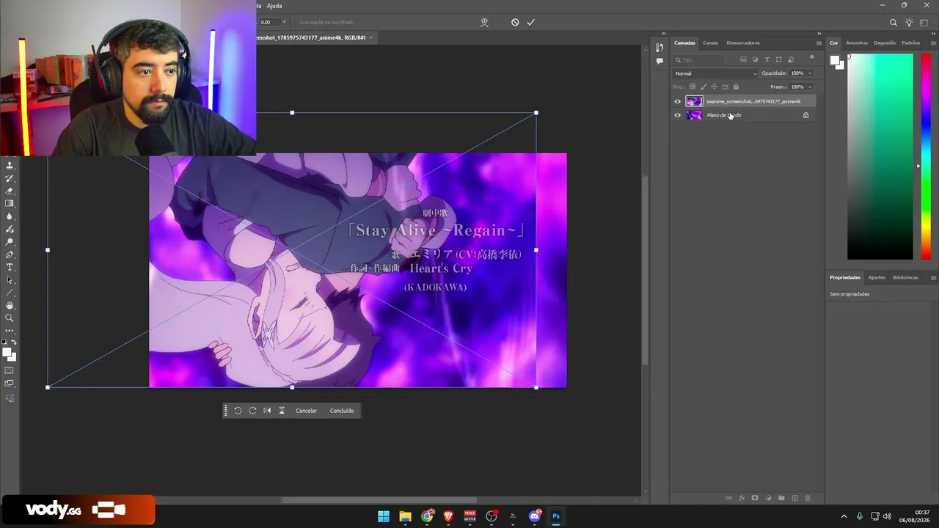The height and width of the screenshot is (528, 939).
Task: Toggle the shape layers filter
Action: [x=778, y=59]
